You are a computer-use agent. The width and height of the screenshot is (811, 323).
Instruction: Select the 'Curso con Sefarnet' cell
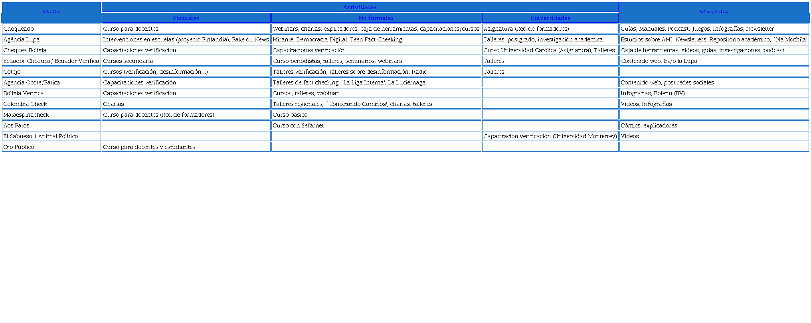click(x=376, y=125)
